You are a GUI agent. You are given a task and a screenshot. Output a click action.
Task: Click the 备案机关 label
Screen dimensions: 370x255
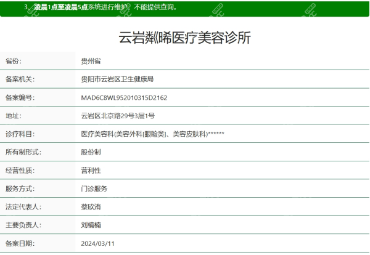point(20,79)
